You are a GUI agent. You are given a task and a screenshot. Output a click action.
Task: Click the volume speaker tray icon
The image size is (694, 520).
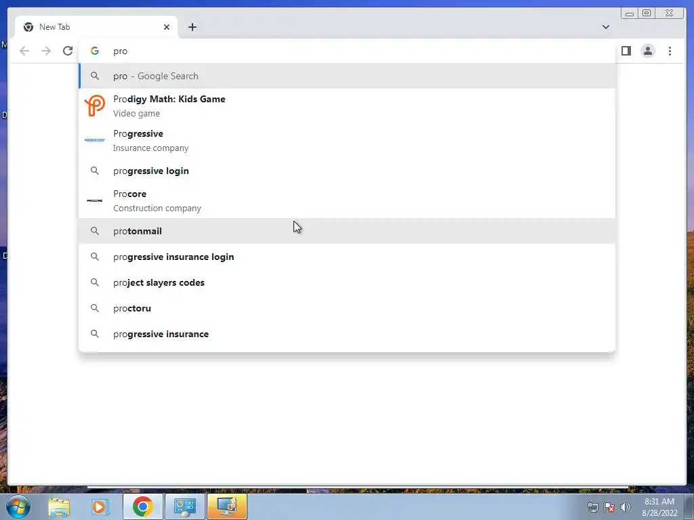pos(625,507)
